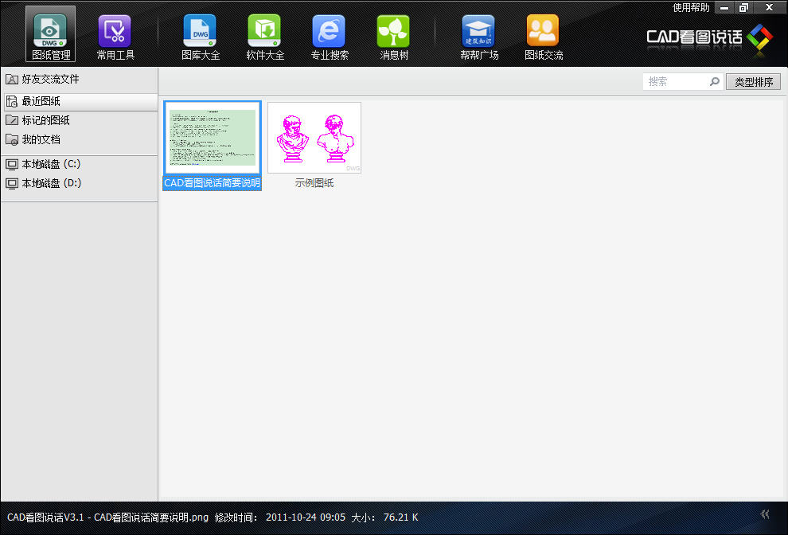The image size is (788, 535).
Task: Click the status bar modified time 2011-10-24 09:05
Action: 306,517
